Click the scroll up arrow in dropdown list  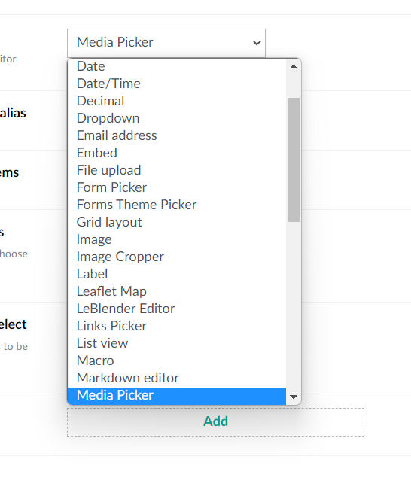coord(294,67)
